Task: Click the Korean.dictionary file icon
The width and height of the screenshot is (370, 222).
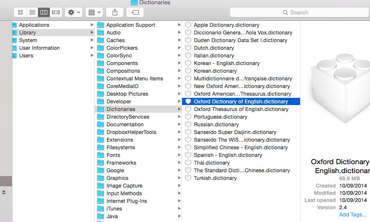Action: pos(188,71)
